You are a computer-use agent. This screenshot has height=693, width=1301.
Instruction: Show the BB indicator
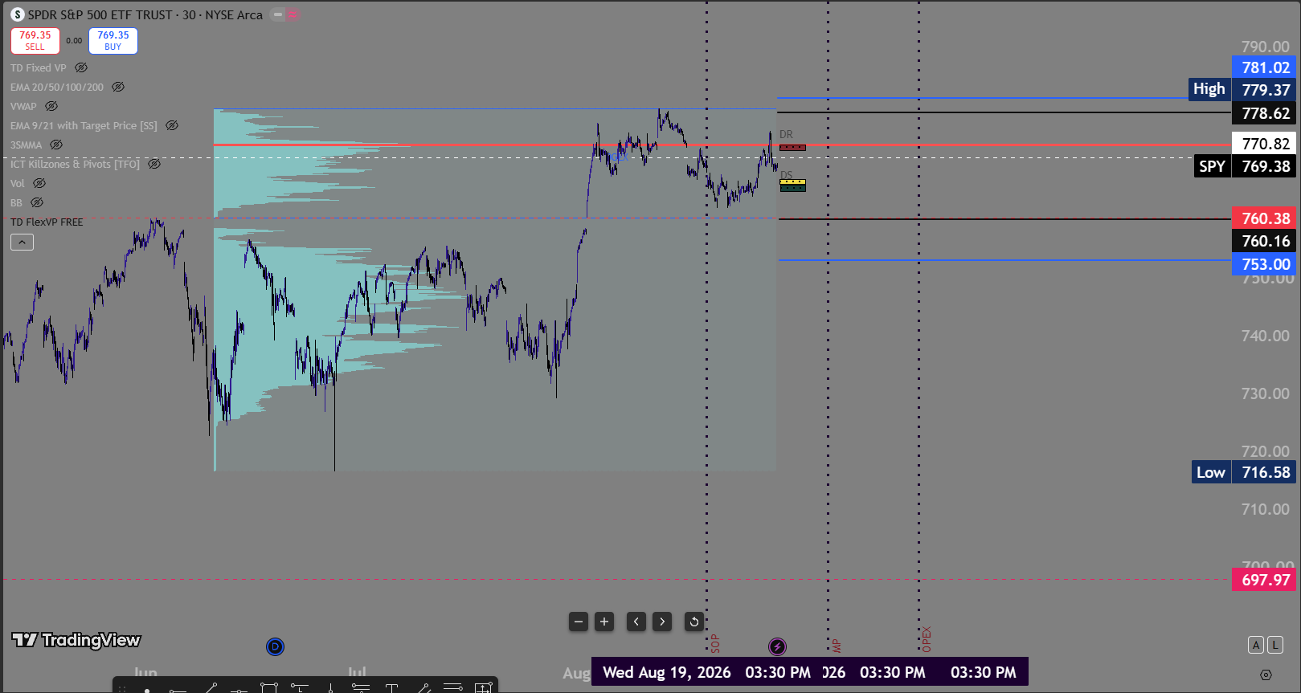(37, 202)
